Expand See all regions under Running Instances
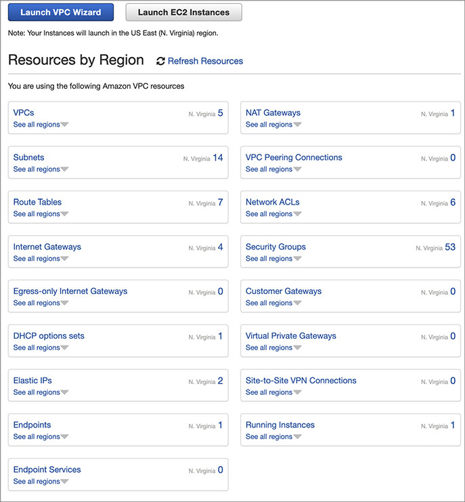 tap(273, 437)
